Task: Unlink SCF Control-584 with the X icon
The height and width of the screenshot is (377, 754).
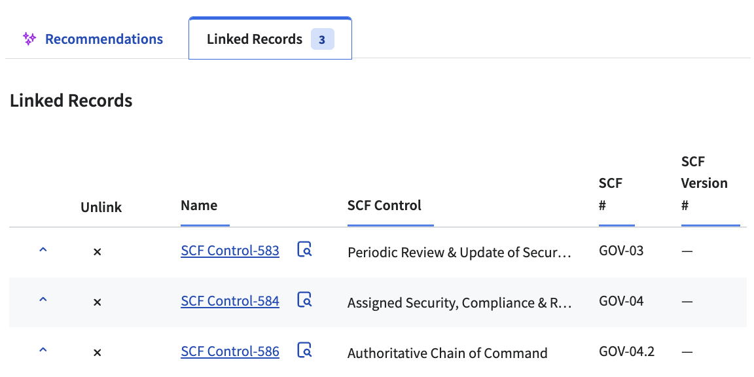Action: click(97, 302)
